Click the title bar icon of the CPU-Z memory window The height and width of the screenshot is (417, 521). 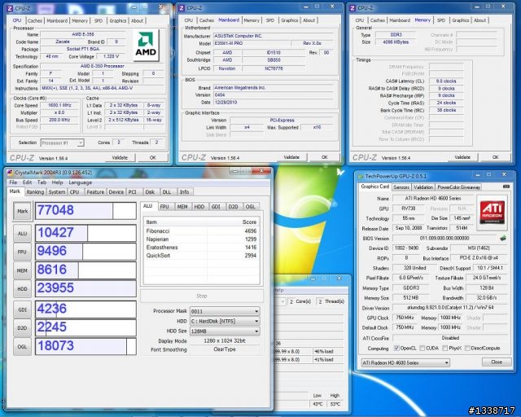(352, 7)
